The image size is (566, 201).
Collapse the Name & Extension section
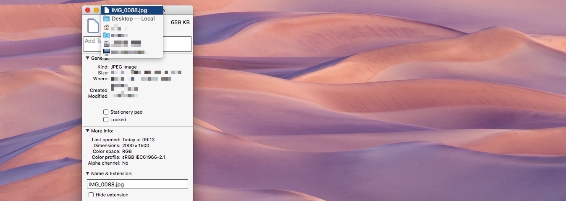tap(88, 173)
